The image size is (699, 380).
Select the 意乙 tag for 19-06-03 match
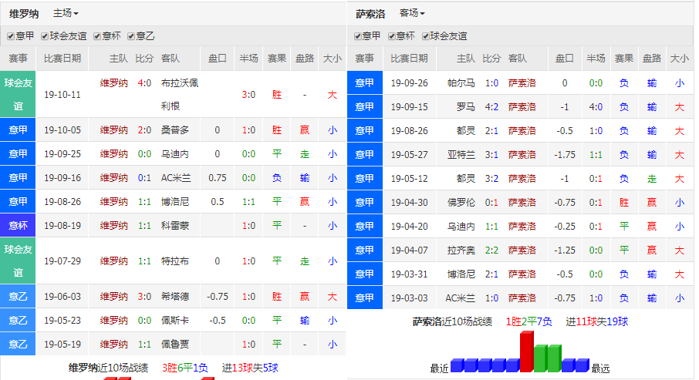[x=18, y=297]
